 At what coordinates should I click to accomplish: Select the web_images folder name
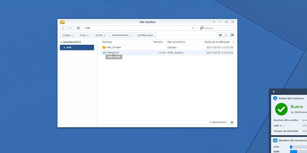pos(114,47)
